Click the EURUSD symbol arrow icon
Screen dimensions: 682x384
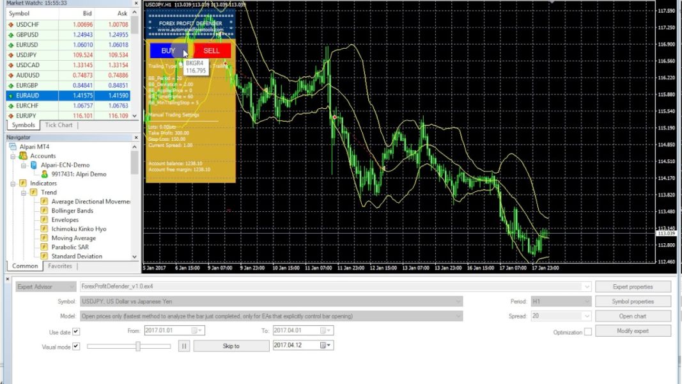click(11, 45)
